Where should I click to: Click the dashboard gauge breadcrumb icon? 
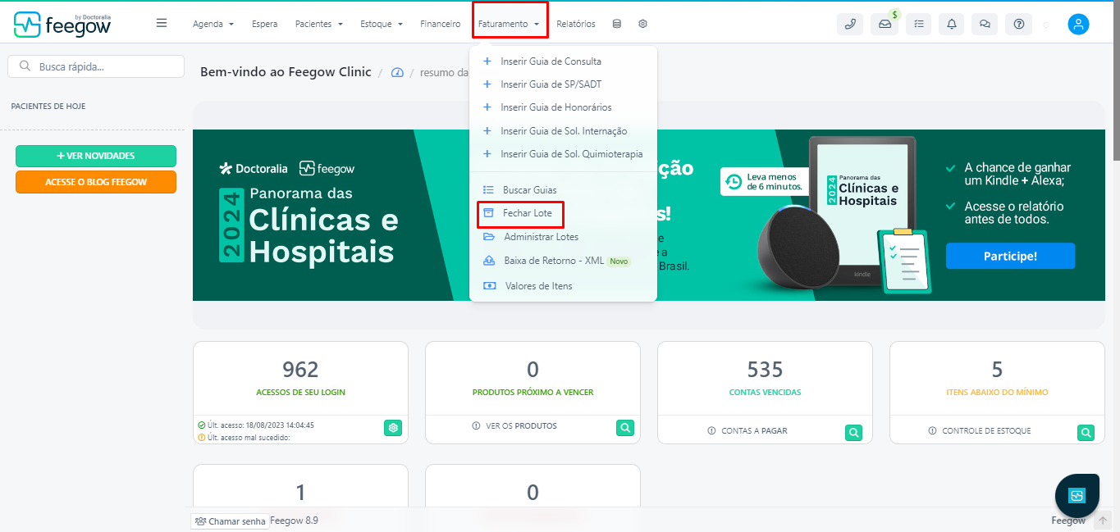point(398,72)
